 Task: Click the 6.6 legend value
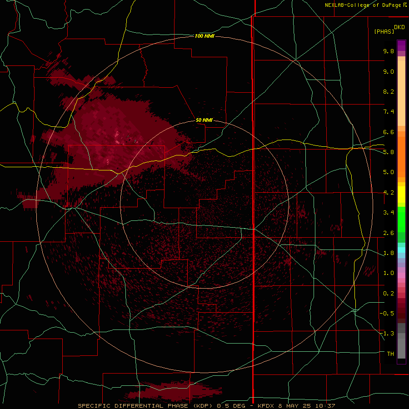(x=389, y=132)
